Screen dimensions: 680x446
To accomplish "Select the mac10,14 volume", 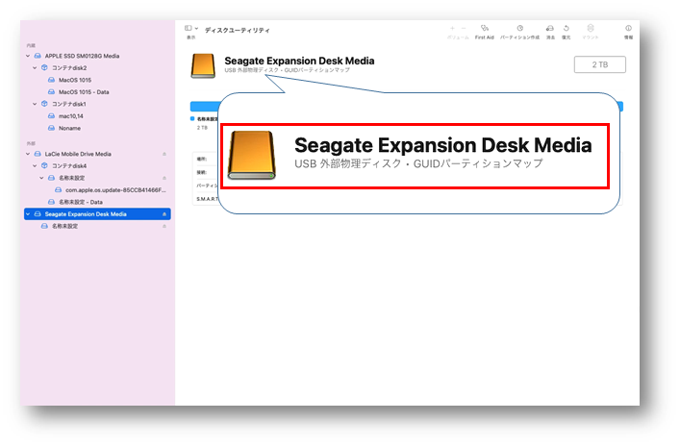I will [70, 116].
